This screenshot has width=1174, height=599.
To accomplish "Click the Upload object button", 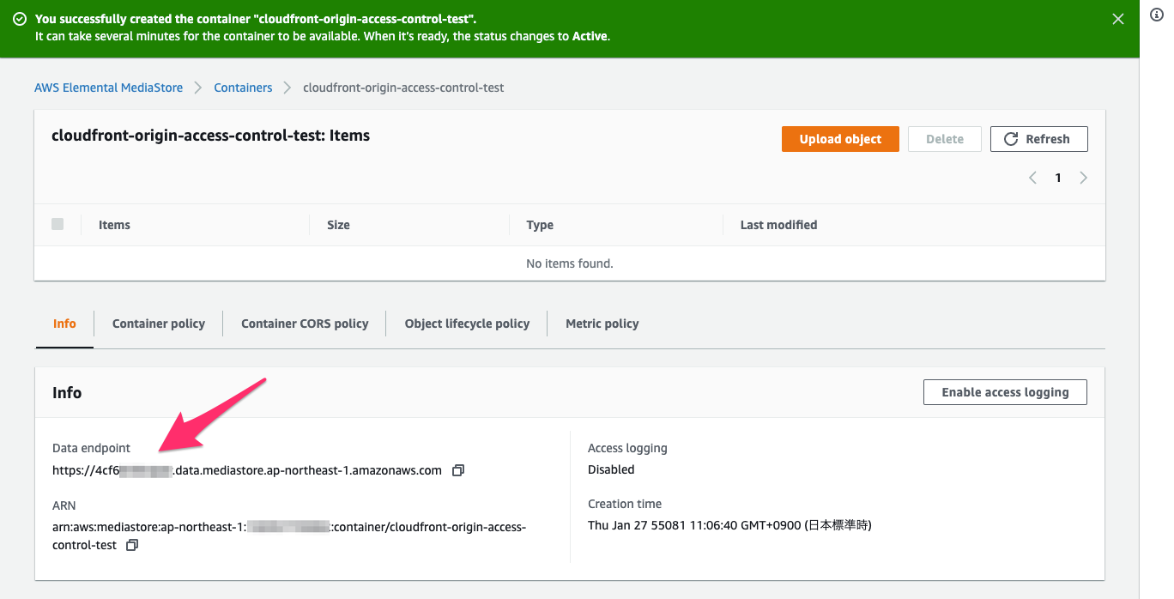I will click(x=840, y=139).
